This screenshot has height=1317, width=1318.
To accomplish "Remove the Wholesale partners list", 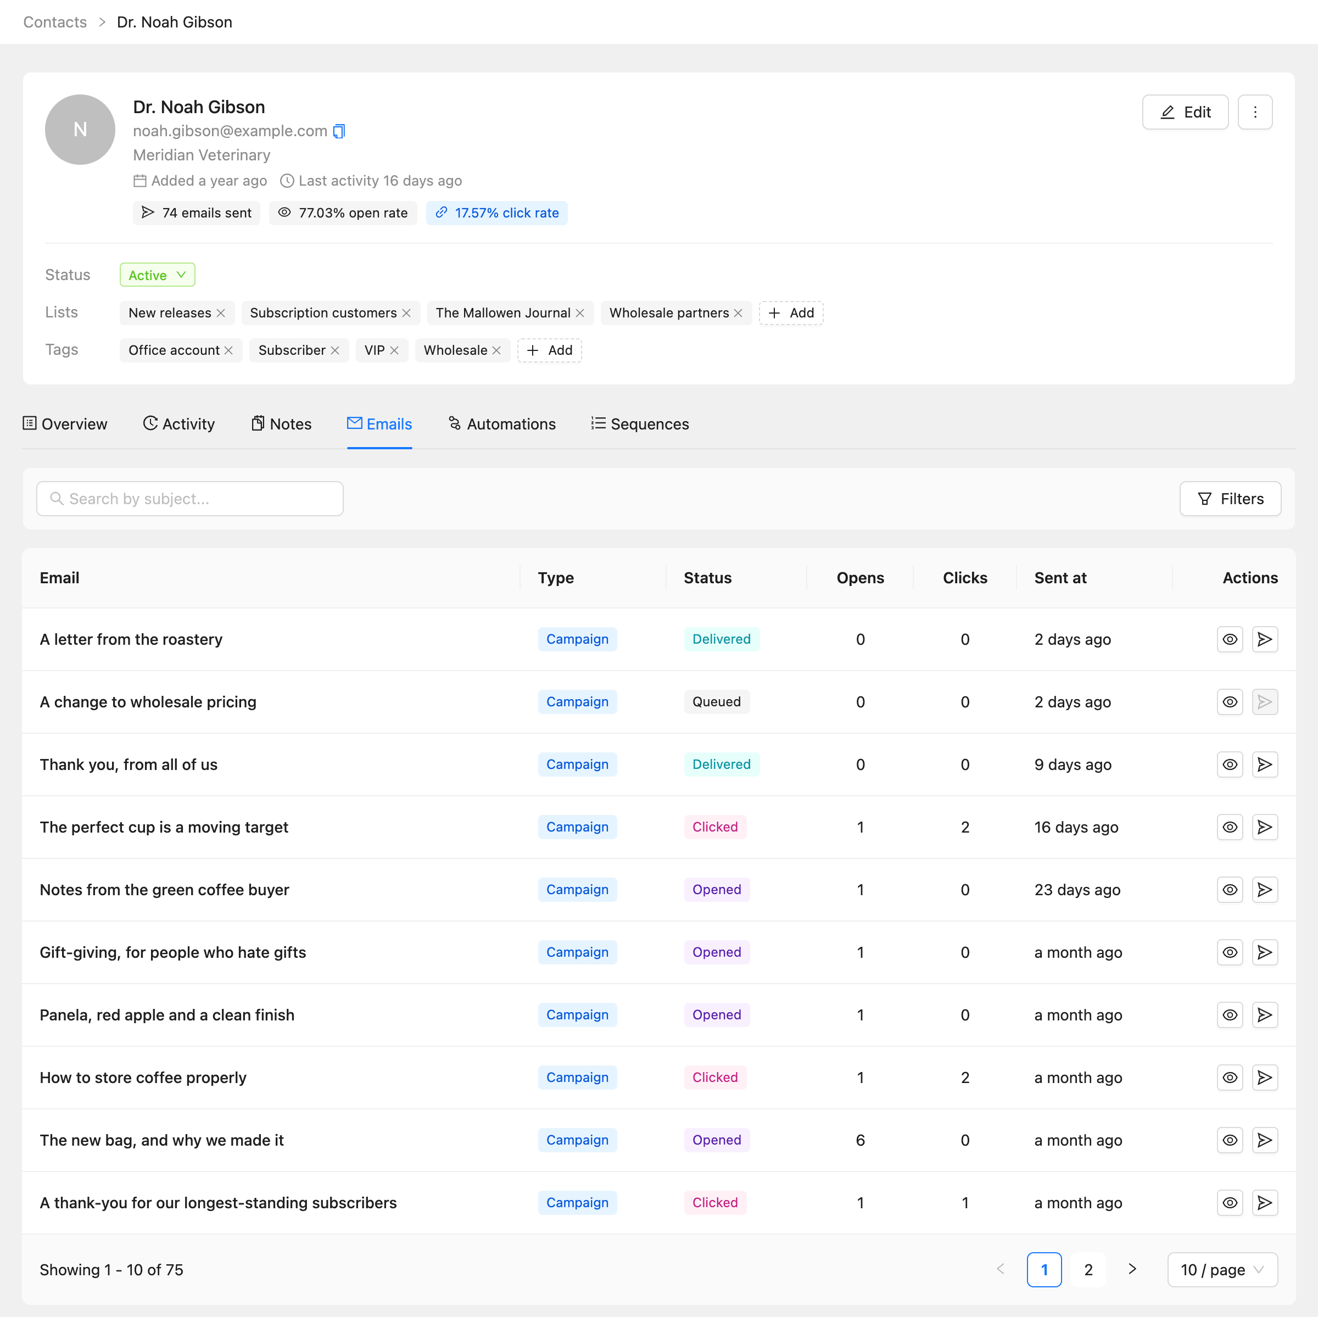I will click(x=738, y=313).
